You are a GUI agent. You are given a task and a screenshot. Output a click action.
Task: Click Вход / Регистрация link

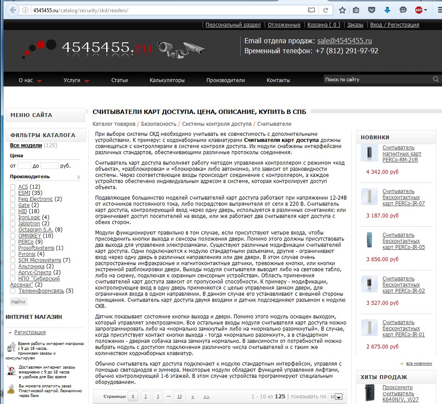[x=395, y=25]
